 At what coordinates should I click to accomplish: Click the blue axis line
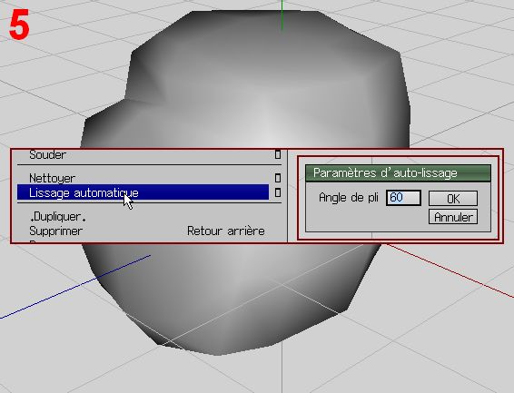(x=75, y=287)
